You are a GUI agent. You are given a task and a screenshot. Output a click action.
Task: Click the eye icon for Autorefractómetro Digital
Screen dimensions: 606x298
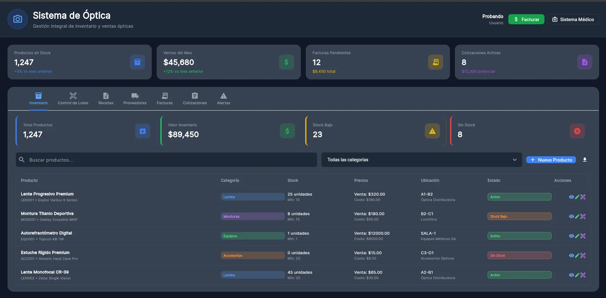tap(571, 236)
